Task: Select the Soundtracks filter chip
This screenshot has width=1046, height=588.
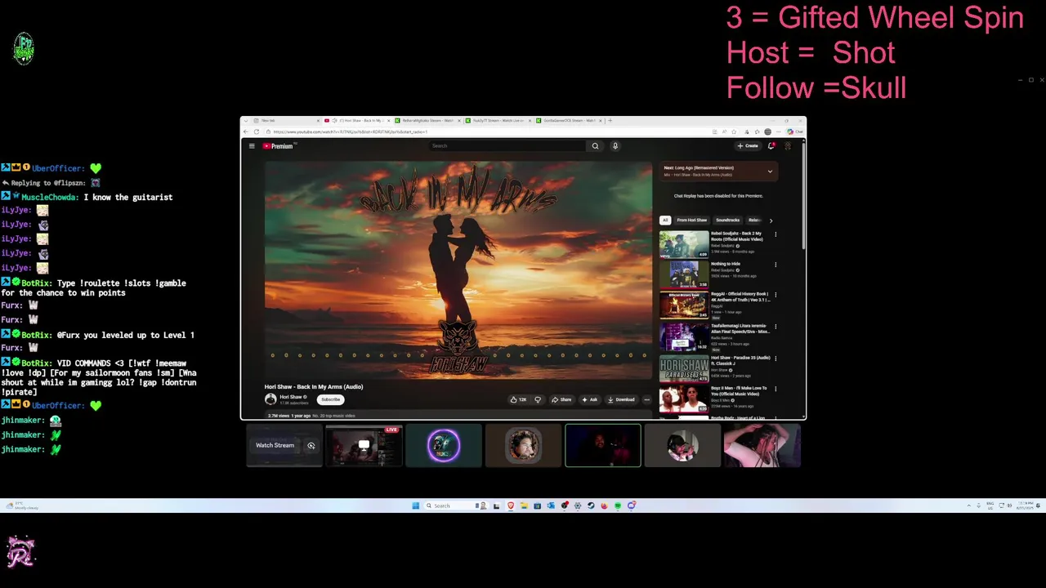Action: [727, 220]
